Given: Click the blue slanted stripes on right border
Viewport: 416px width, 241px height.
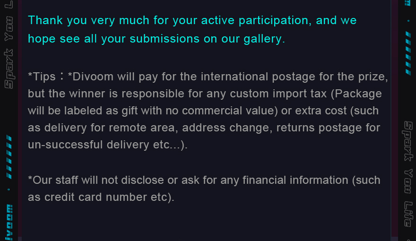Looking at the screenshot, I should 407,53.
